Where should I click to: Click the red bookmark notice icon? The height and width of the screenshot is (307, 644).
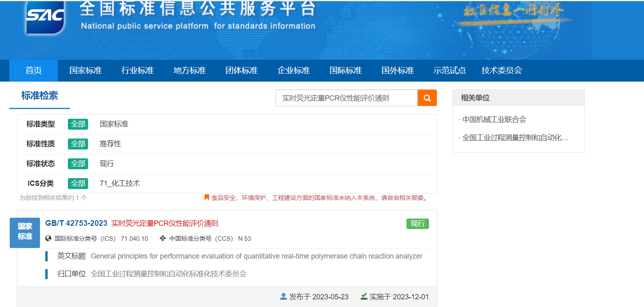click(x=207, y=198)
